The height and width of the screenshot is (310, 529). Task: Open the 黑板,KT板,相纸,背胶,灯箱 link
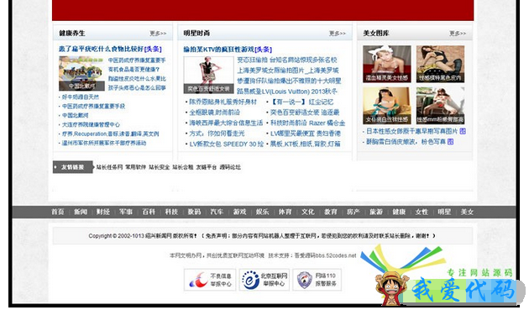point(305,144)
